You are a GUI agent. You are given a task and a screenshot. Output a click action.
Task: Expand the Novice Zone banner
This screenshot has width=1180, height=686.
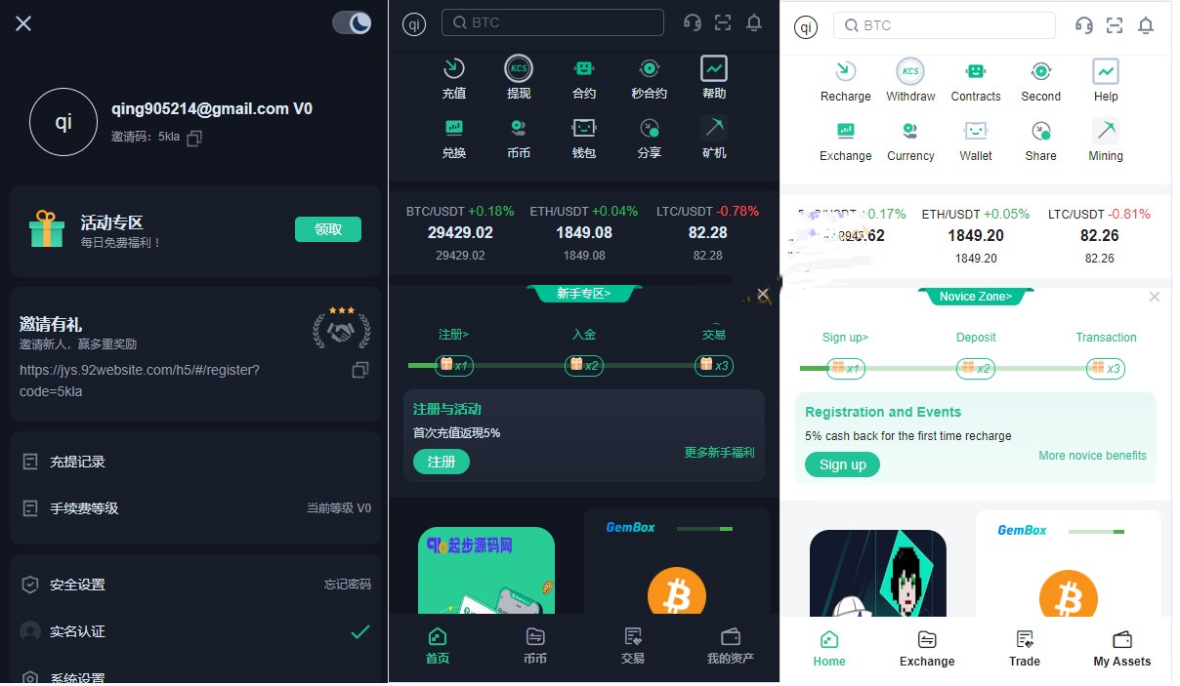(x=976, y=297)
